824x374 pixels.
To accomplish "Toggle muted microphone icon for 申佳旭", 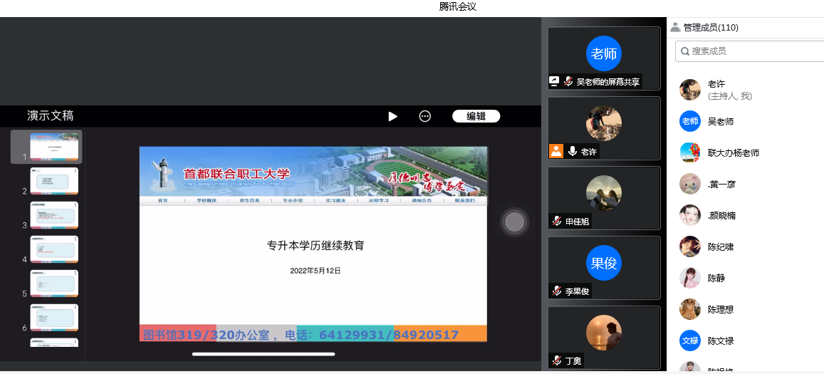I will click(x=556, y=222).
